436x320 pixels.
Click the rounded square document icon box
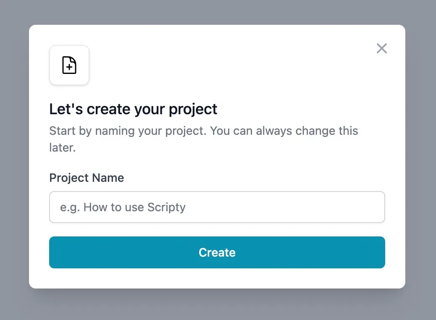(x=69, y=66)
